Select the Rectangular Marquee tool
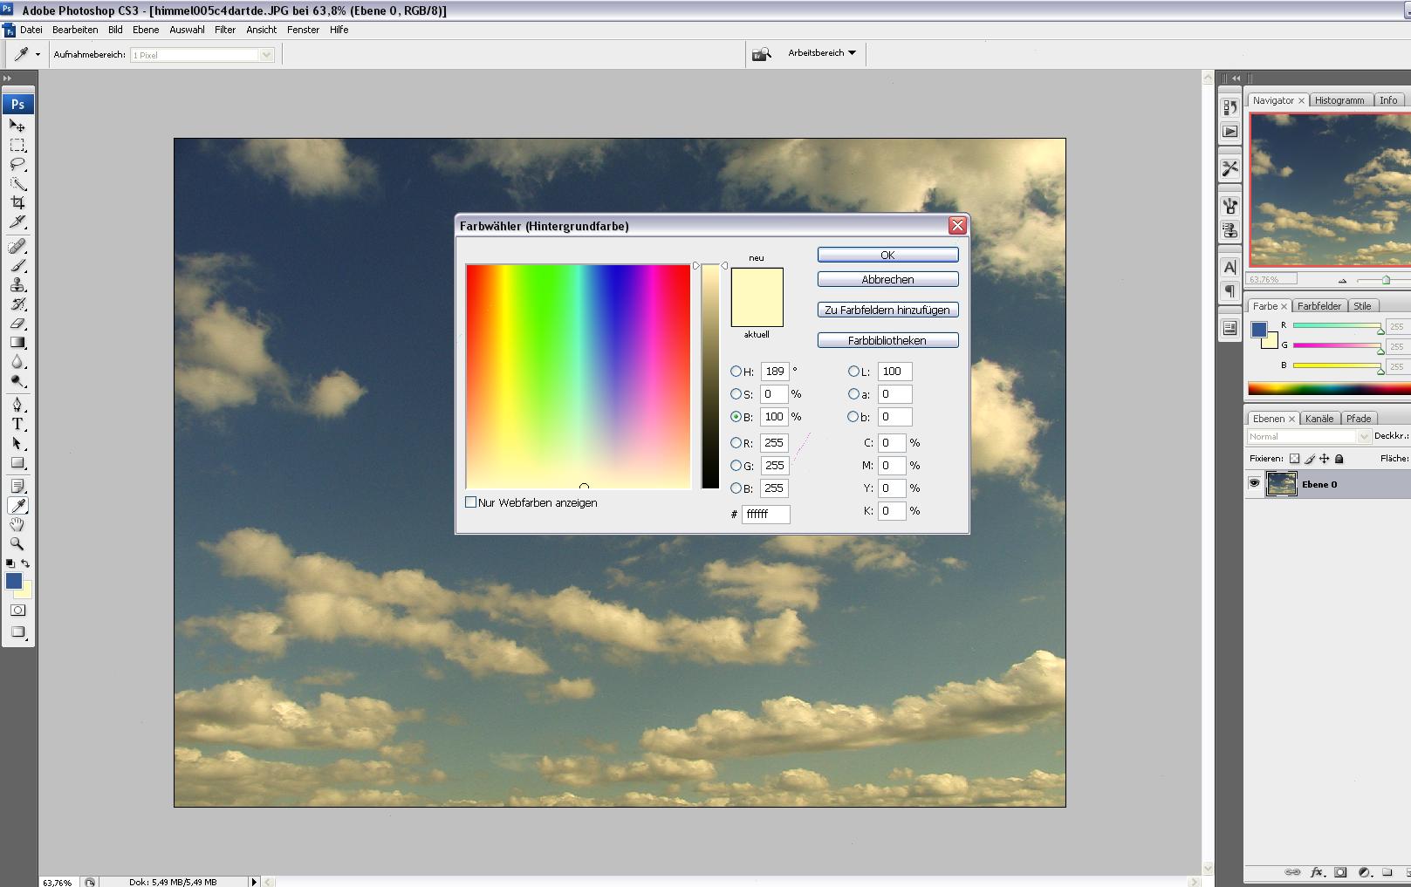 (x=17, y=145)
